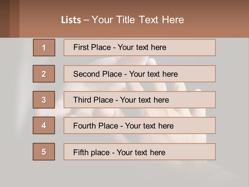
Task: Click the number 3 box
Action: coord(44,100)
